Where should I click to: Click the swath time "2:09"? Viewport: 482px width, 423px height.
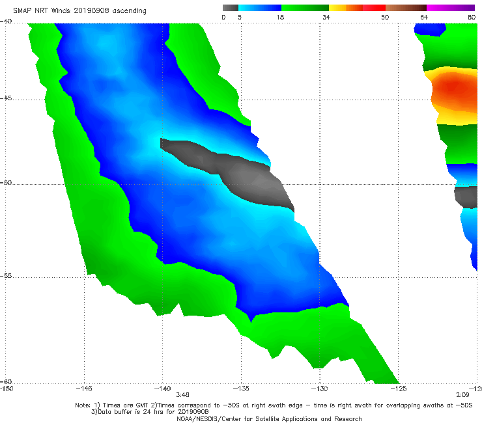462,395
